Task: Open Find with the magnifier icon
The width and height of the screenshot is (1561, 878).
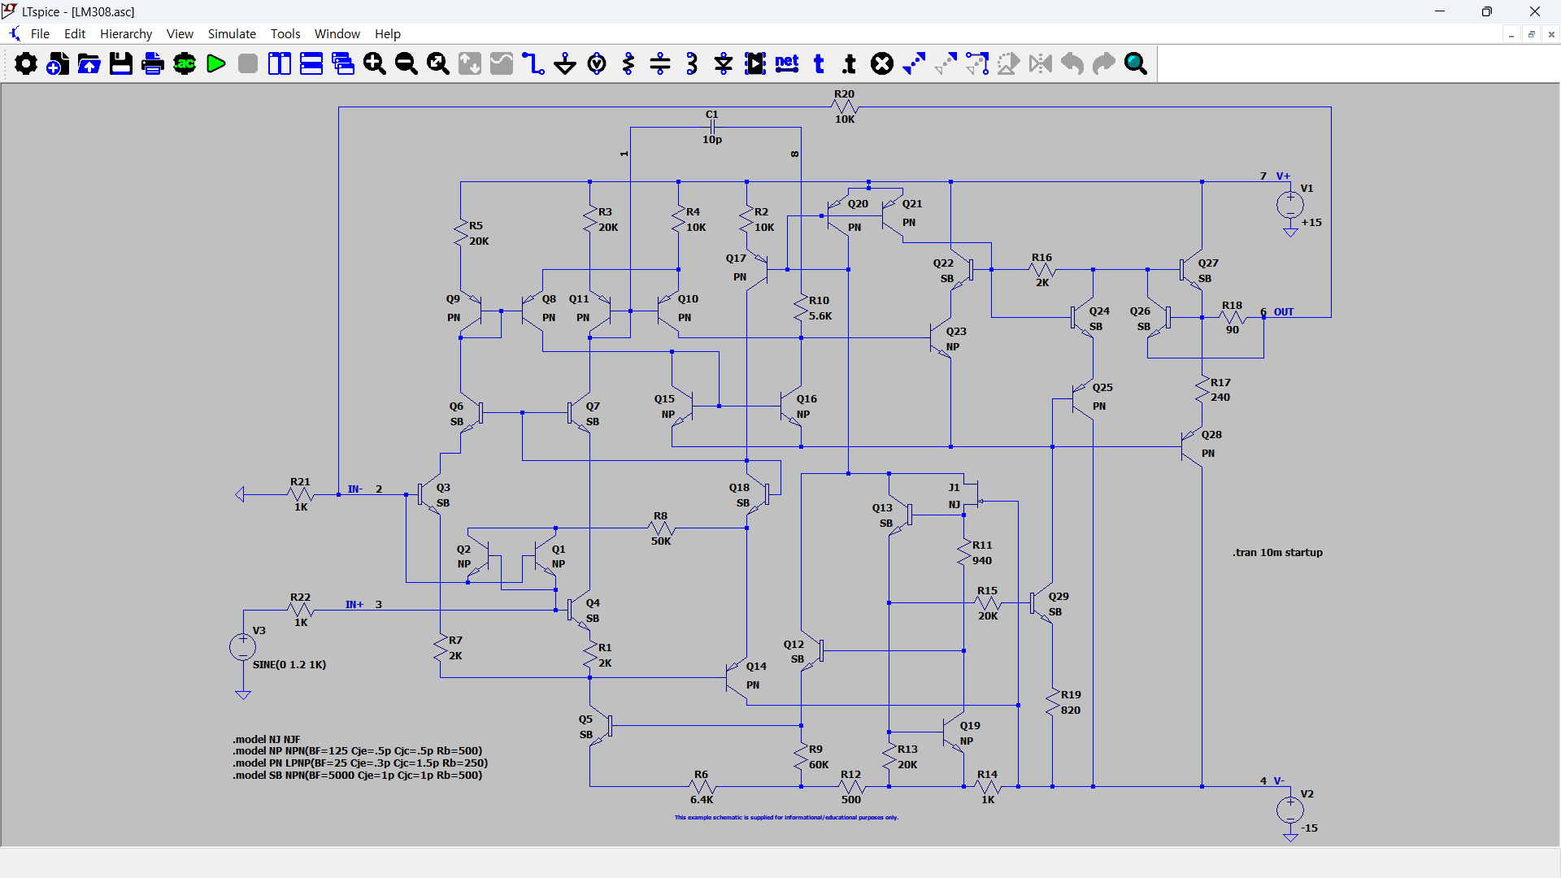Action: pos(1136,63)
